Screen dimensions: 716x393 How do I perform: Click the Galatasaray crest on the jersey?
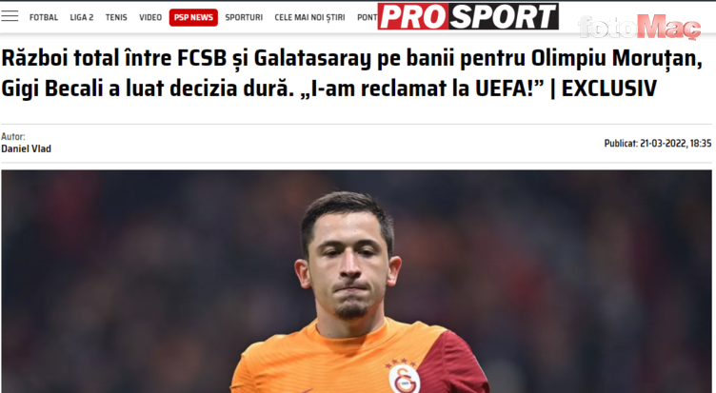tap(404, 379)
